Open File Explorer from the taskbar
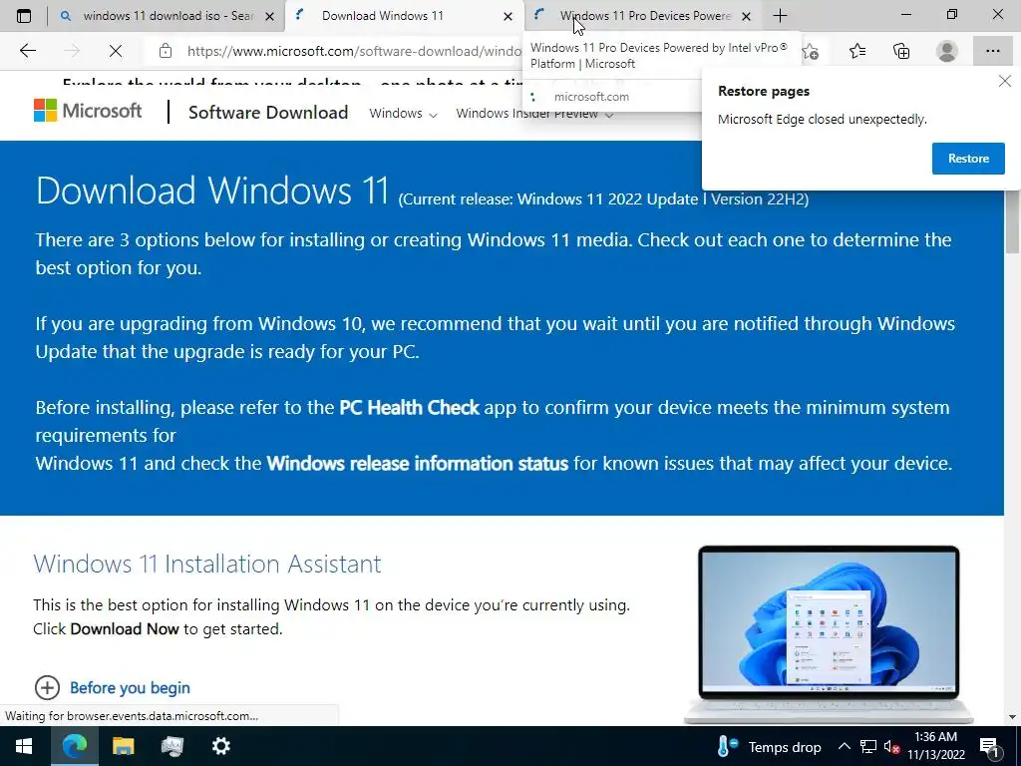Screen dimensions: 1021x766 (123, 746)
